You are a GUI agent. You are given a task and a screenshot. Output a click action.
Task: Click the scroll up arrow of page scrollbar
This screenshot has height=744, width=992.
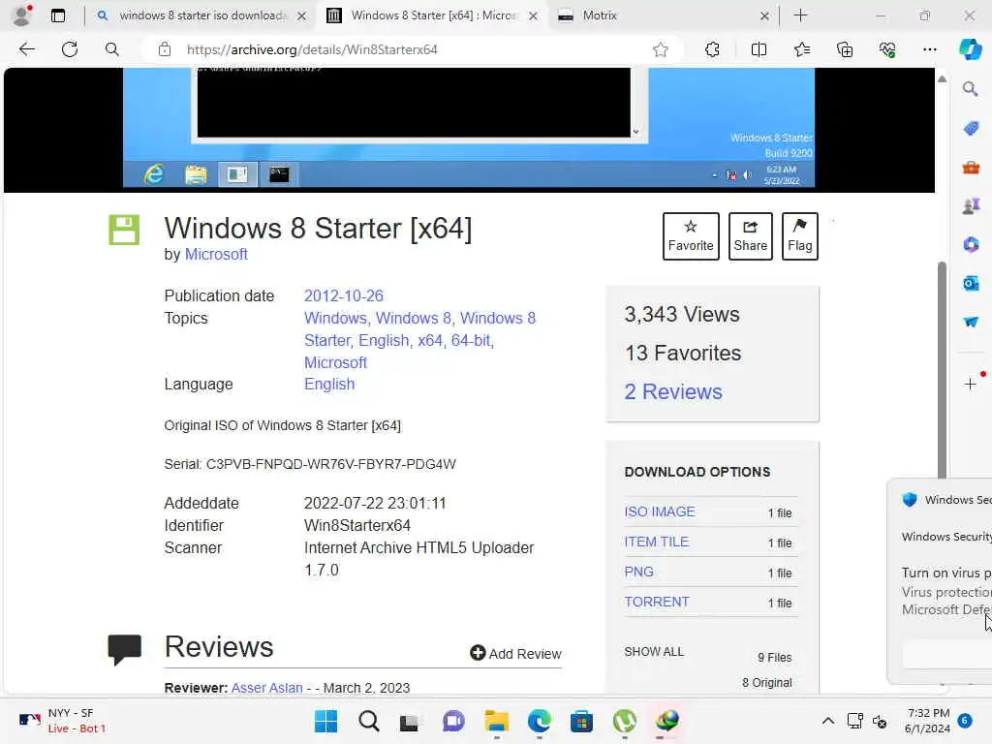point(942,79)
